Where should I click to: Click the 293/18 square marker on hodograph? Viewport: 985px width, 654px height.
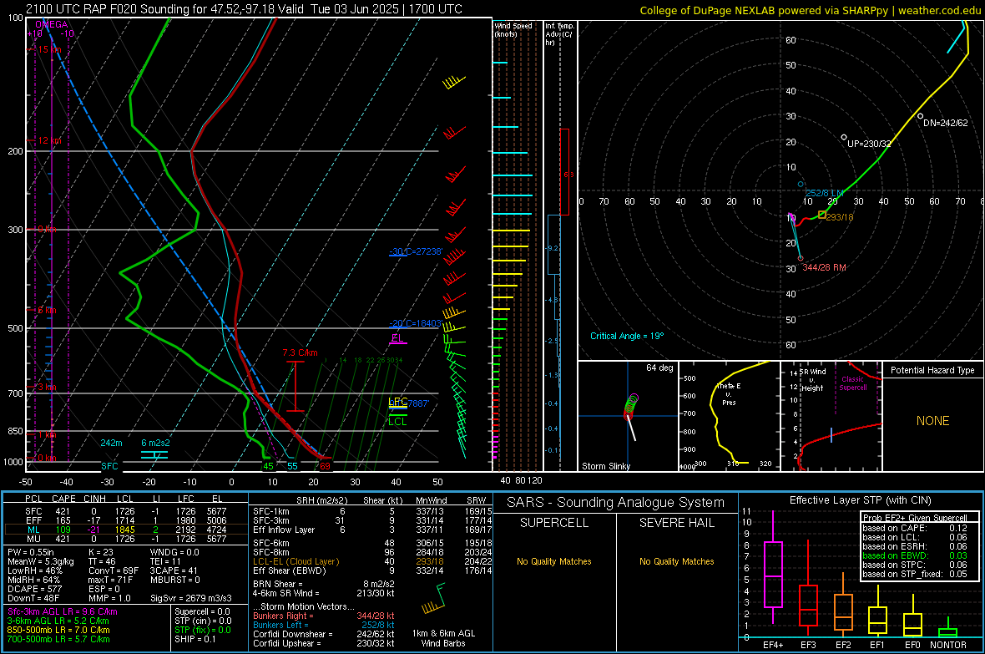tap(821, 215)
